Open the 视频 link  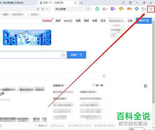(x=86, y=21)
